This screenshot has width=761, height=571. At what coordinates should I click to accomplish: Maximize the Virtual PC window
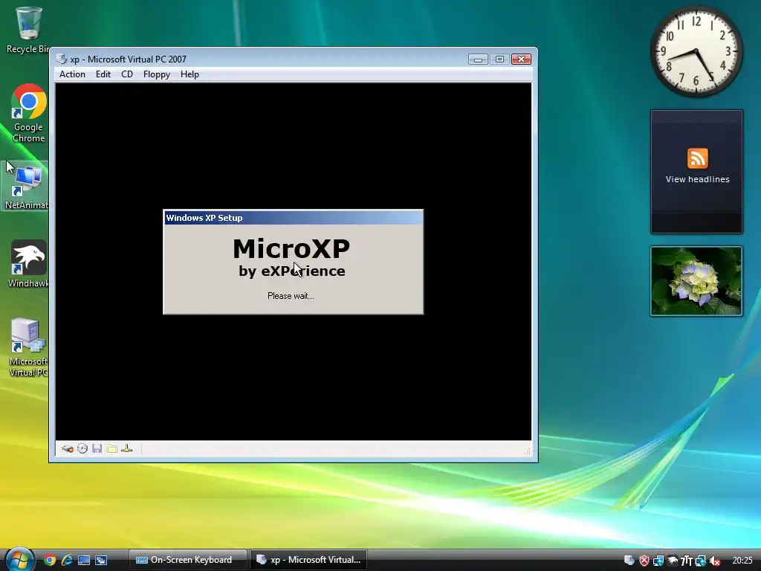coord(499,59)
